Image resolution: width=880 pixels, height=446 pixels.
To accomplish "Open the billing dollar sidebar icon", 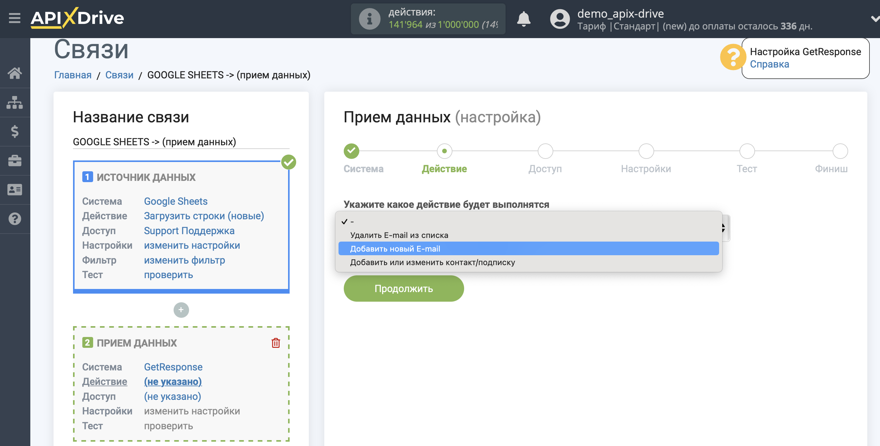I will pyautogui.click(x=15, y=131).
